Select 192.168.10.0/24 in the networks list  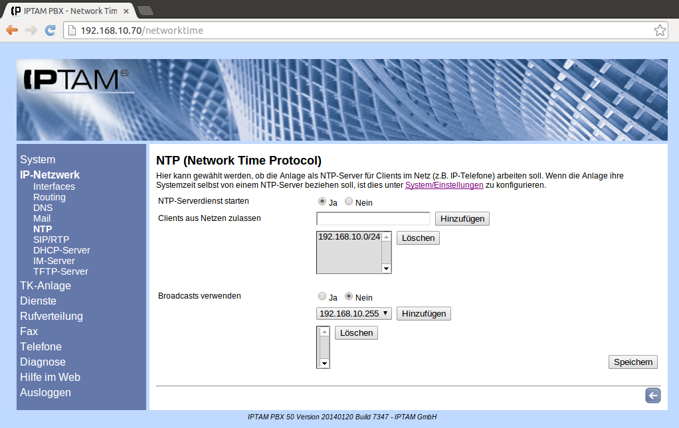coord(349,237)
